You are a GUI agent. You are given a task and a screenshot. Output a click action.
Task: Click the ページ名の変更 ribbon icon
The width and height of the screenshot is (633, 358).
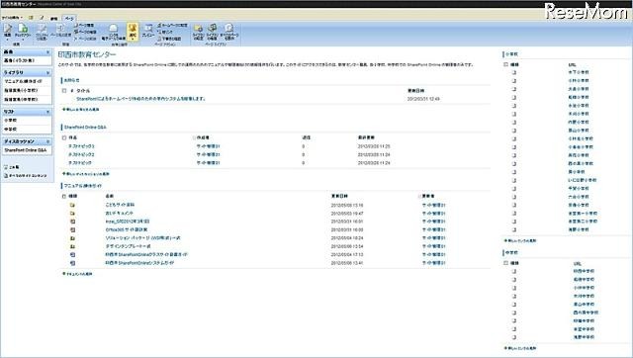[60, 29]
